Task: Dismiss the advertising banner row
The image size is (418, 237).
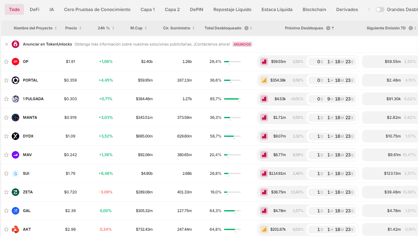Action: 6,44
